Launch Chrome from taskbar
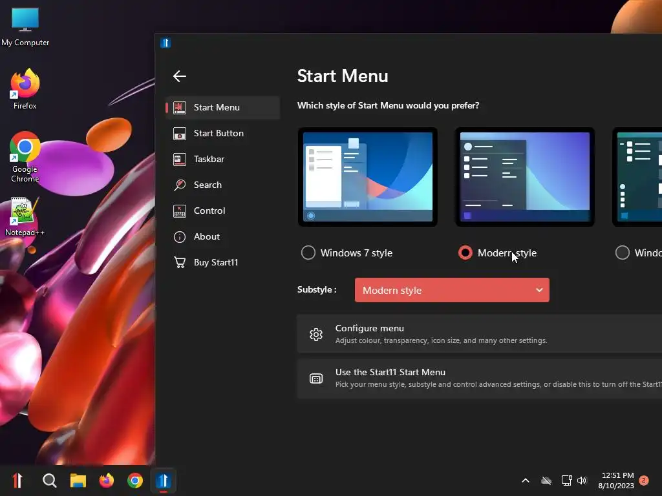The height and width of the screenshot is (496, 662). (x=135, y=480)
